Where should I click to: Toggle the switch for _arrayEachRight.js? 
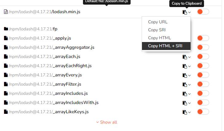point(203,66)
